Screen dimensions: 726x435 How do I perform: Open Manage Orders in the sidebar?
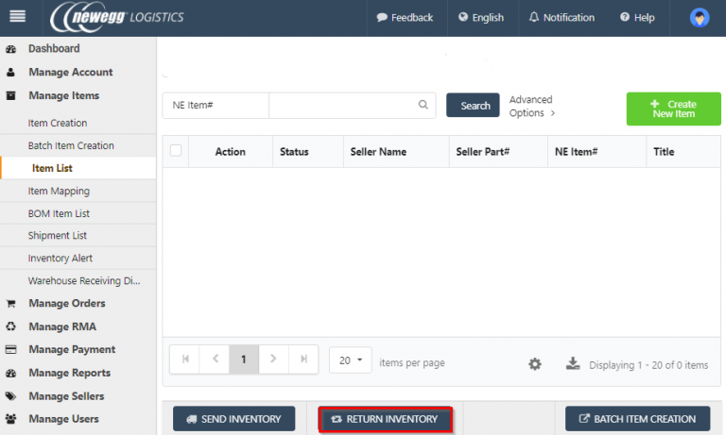(66, 304)
